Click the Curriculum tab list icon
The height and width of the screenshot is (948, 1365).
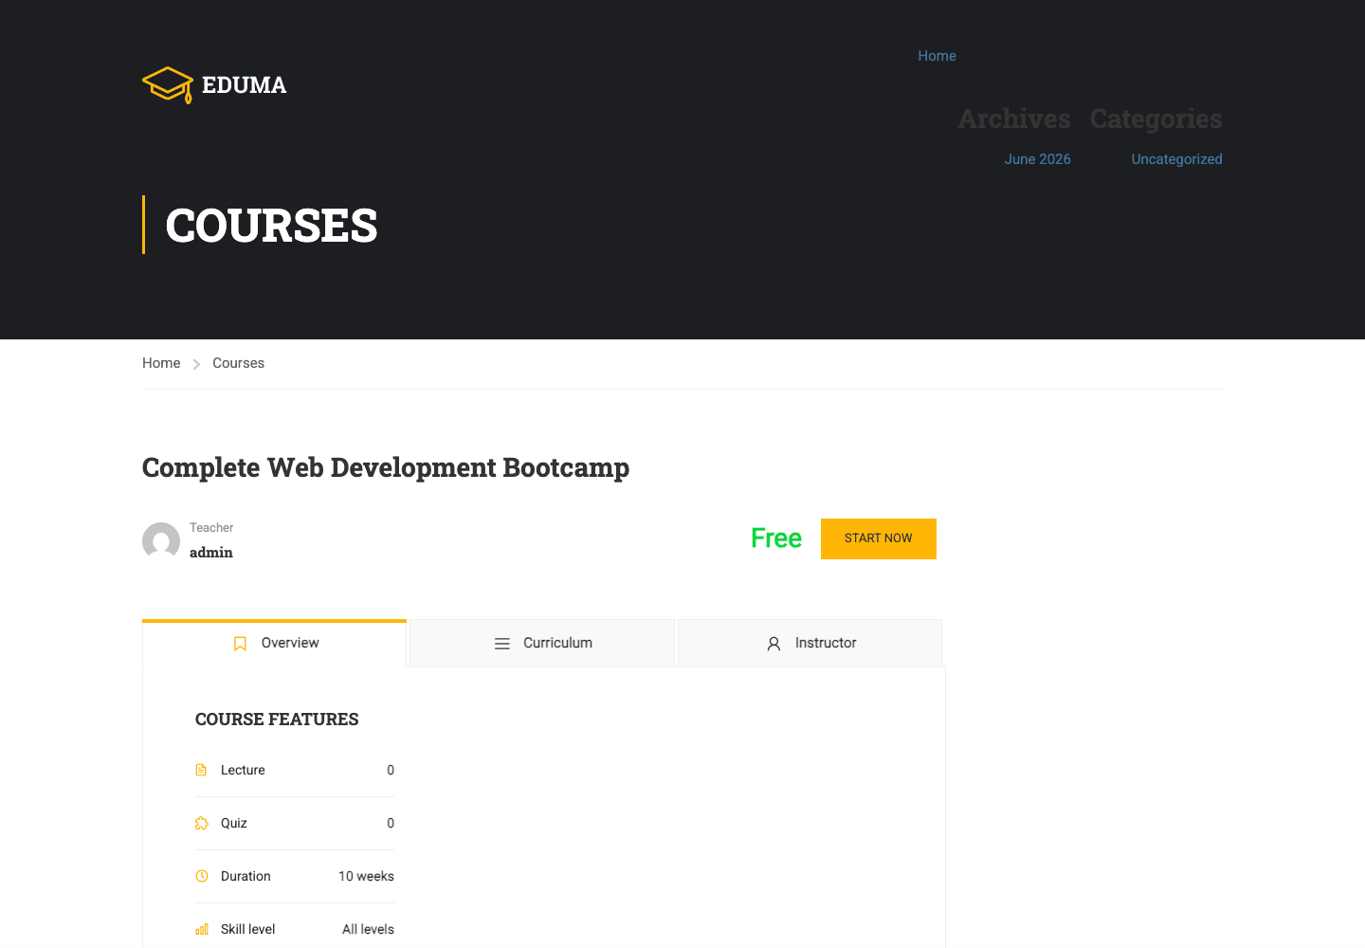pos(502,644)
